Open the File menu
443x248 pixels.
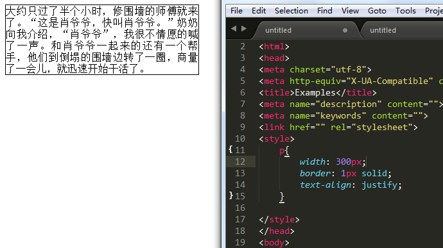236,11
